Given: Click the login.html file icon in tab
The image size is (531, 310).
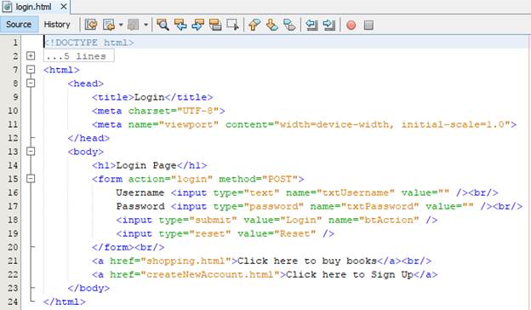Looking at the screenshot, I should click(8, 7).
